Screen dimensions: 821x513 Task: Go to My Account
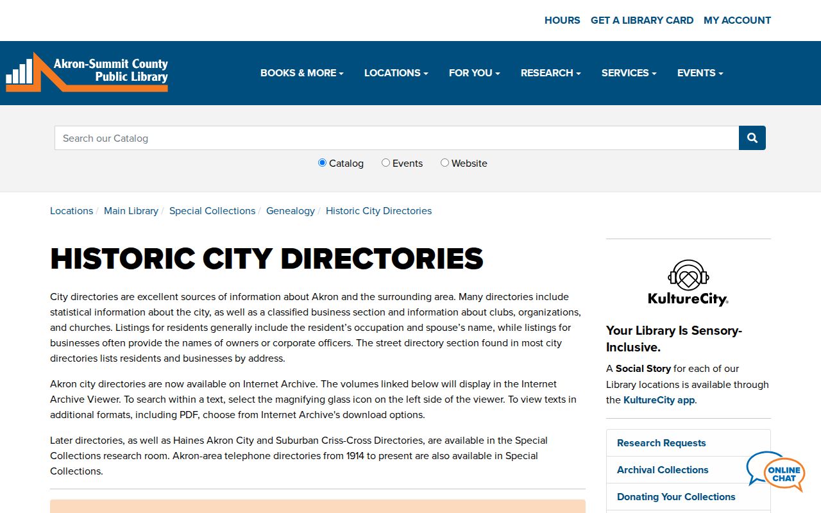click(738, 21)
